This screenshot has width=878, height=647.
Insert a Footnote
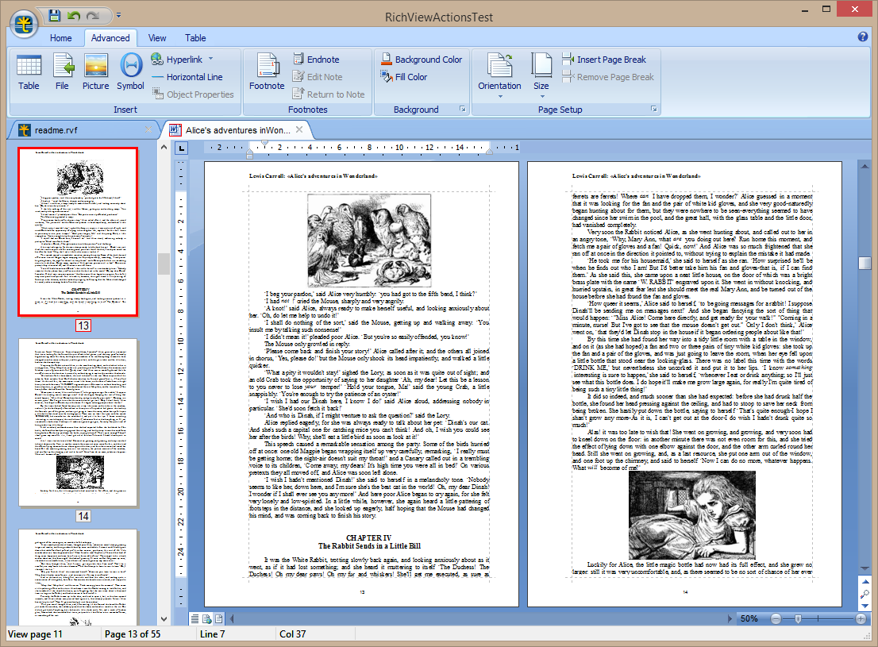[267, 73]
